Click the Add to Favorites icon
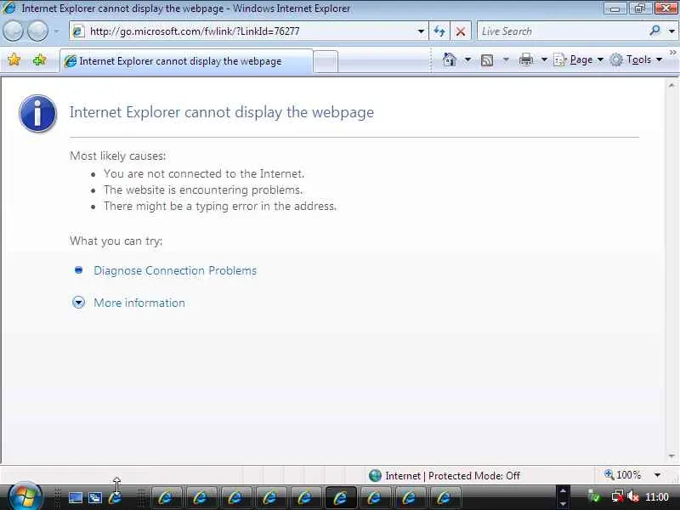Image resolution: width=680 pixels, height=510 pixels. coord(39,59)
